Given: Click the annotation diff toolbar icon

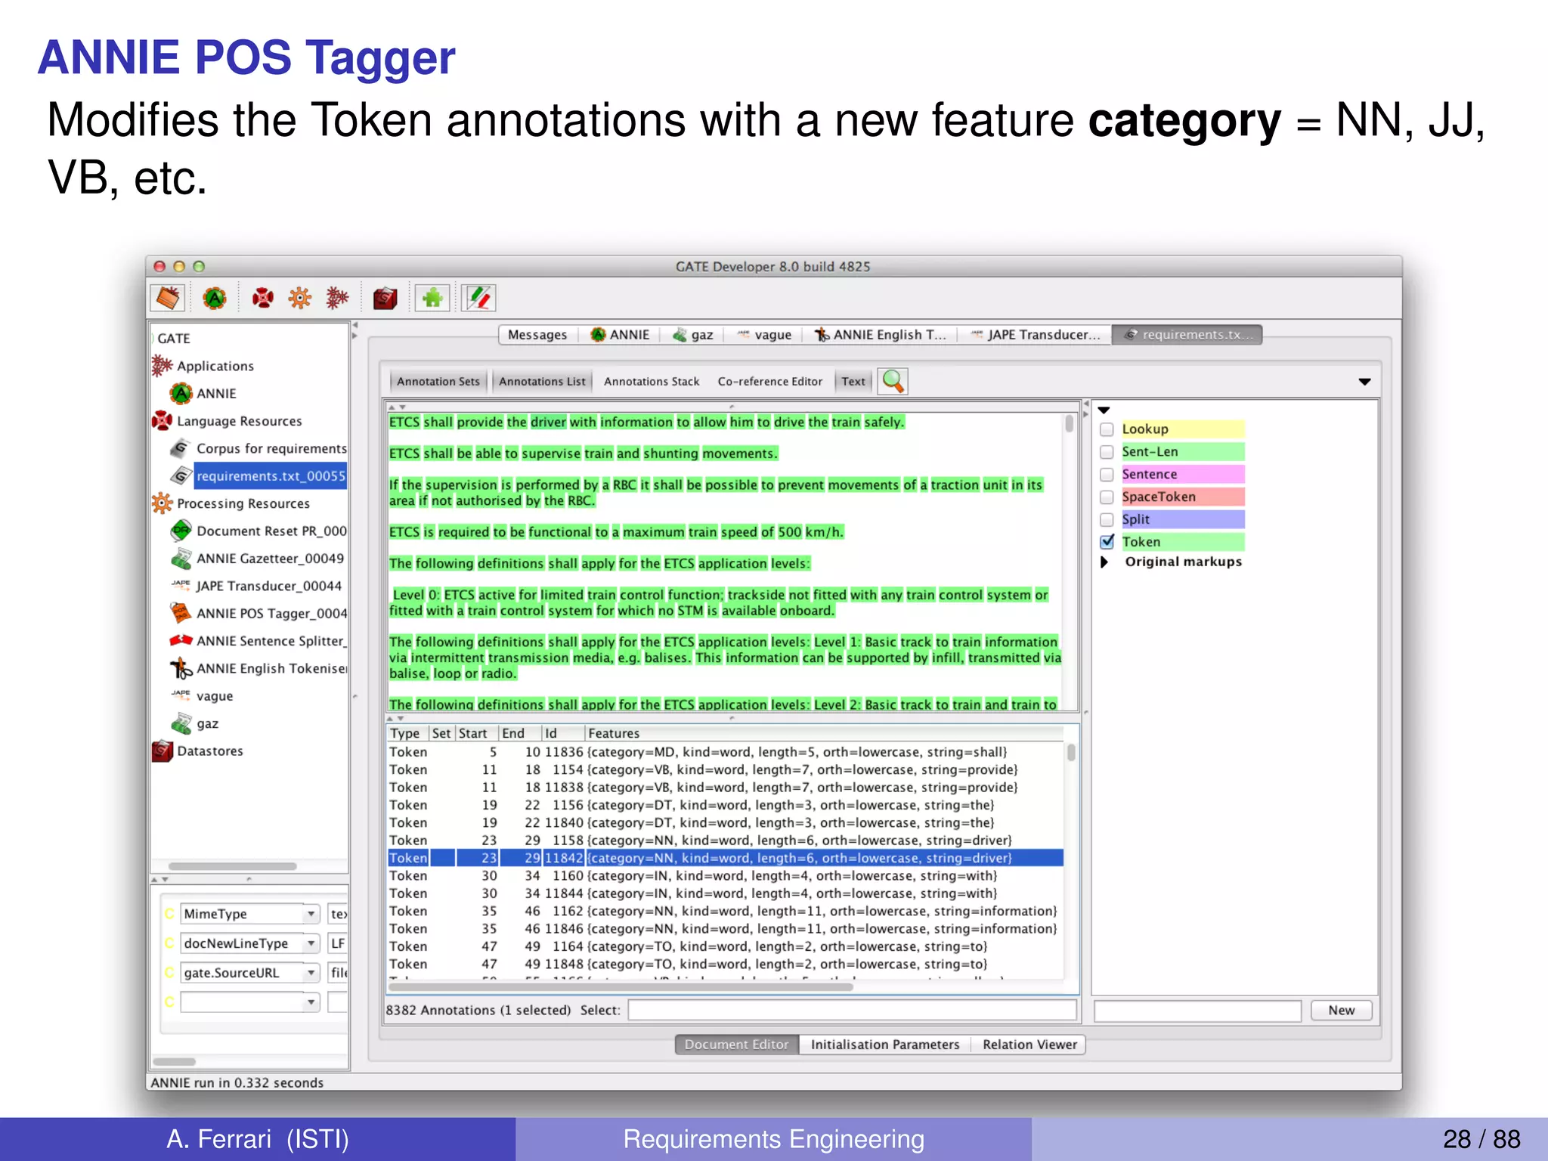Looking at the screenshot, I should (479, 298).
